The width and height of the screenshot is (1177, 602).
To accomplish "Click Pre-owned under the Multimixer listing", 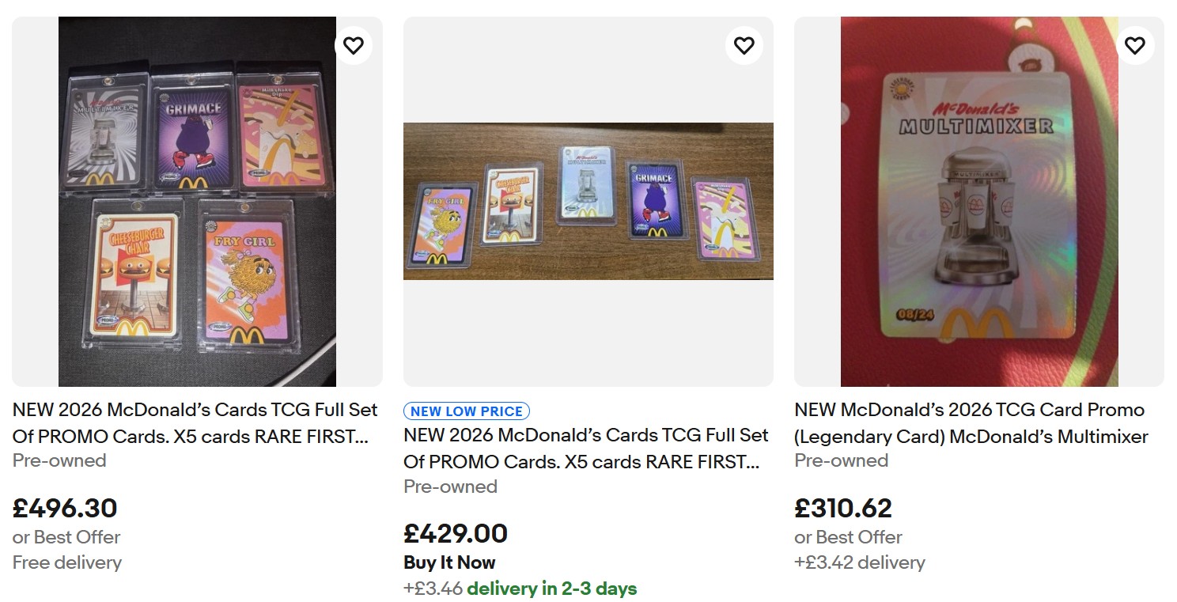I will pos(842,460).
